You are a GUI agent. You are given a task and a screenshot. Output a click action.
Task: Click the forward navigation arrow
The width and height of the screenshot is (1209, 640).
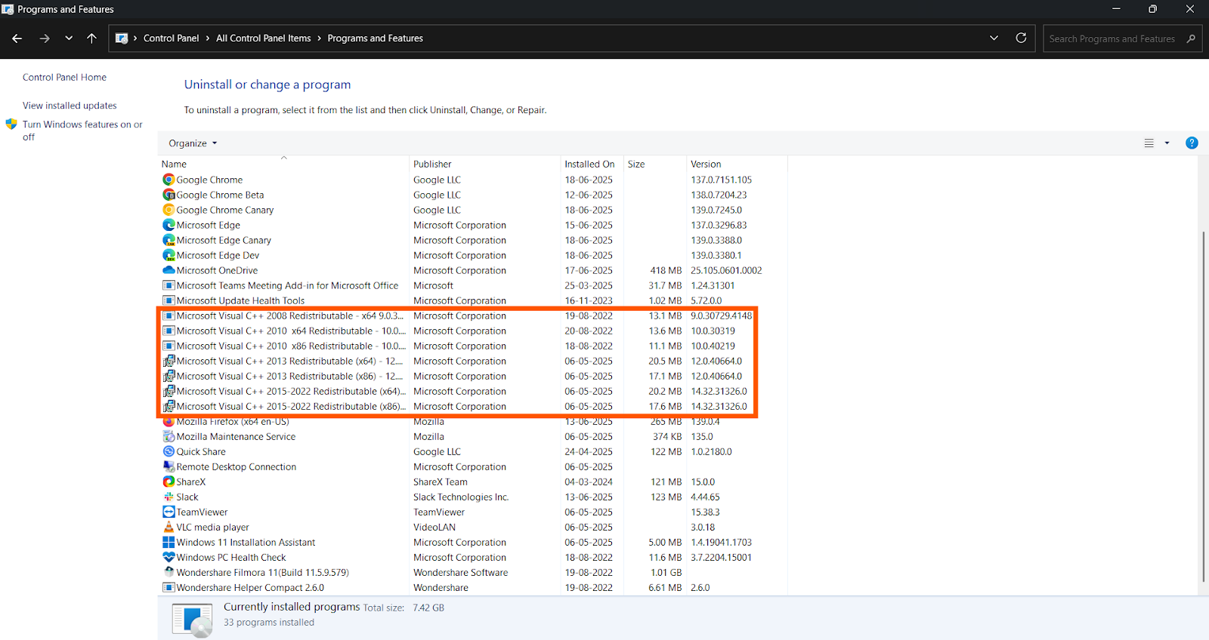tap(45, 38)
